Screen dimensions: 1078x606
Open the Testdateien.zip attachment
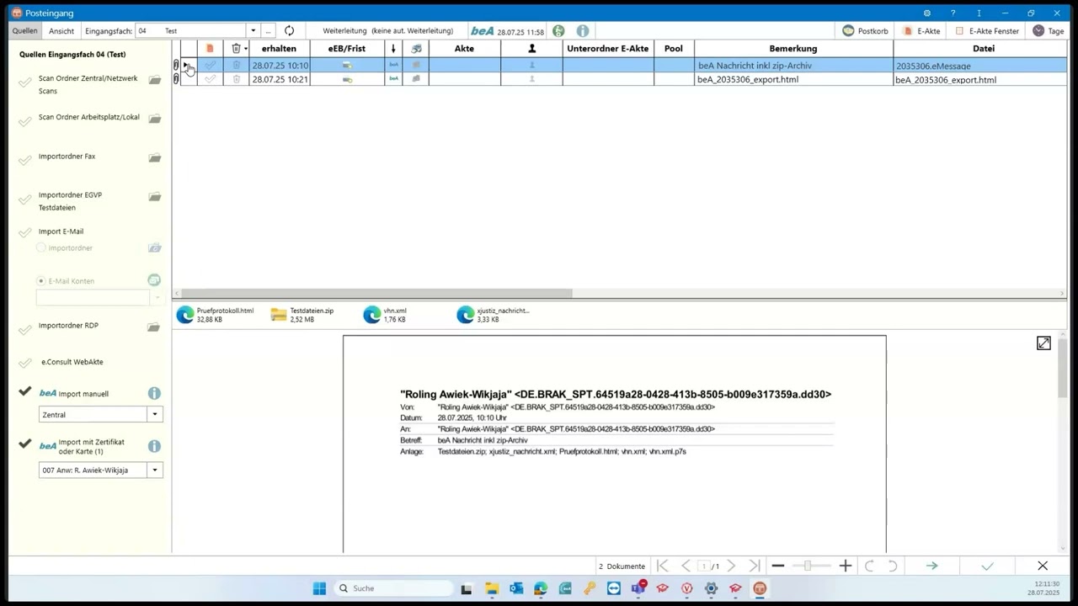(302, 315)
